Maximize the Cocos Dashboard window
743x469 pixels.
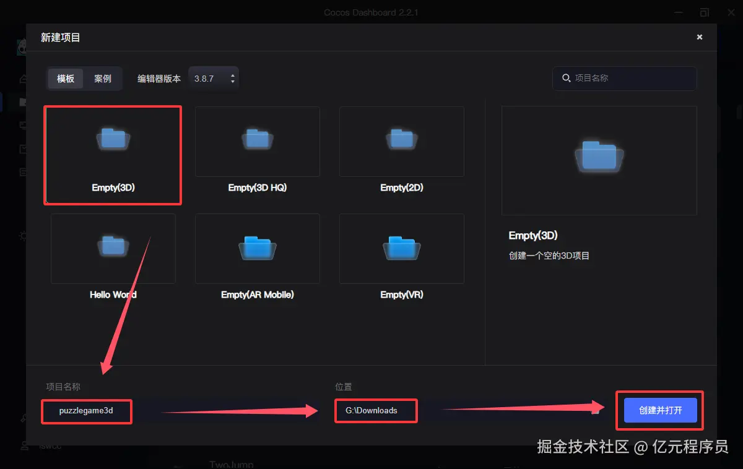point(705,12)
